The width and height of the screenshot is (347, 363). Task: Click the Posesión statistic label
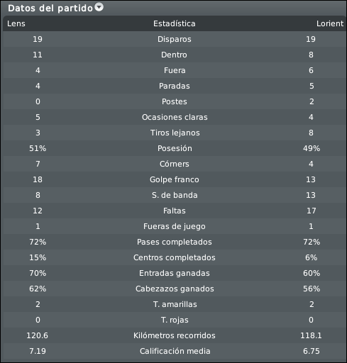coord(175,148)
